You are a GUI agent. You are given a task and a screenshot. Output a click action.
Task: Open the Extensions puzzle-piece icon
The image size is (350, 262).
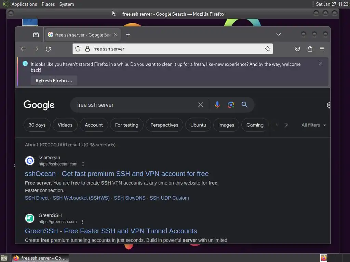[x=310, y=49]
